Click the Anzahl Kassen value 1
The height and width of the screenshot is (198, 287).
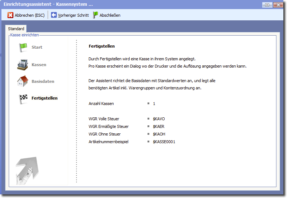click(x=154, y=104)
